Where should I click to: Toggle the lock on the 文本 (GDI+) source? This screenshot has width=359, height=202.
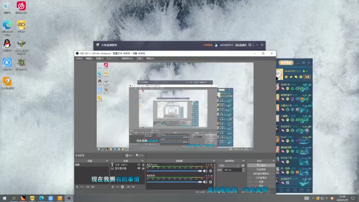point(143,165)
